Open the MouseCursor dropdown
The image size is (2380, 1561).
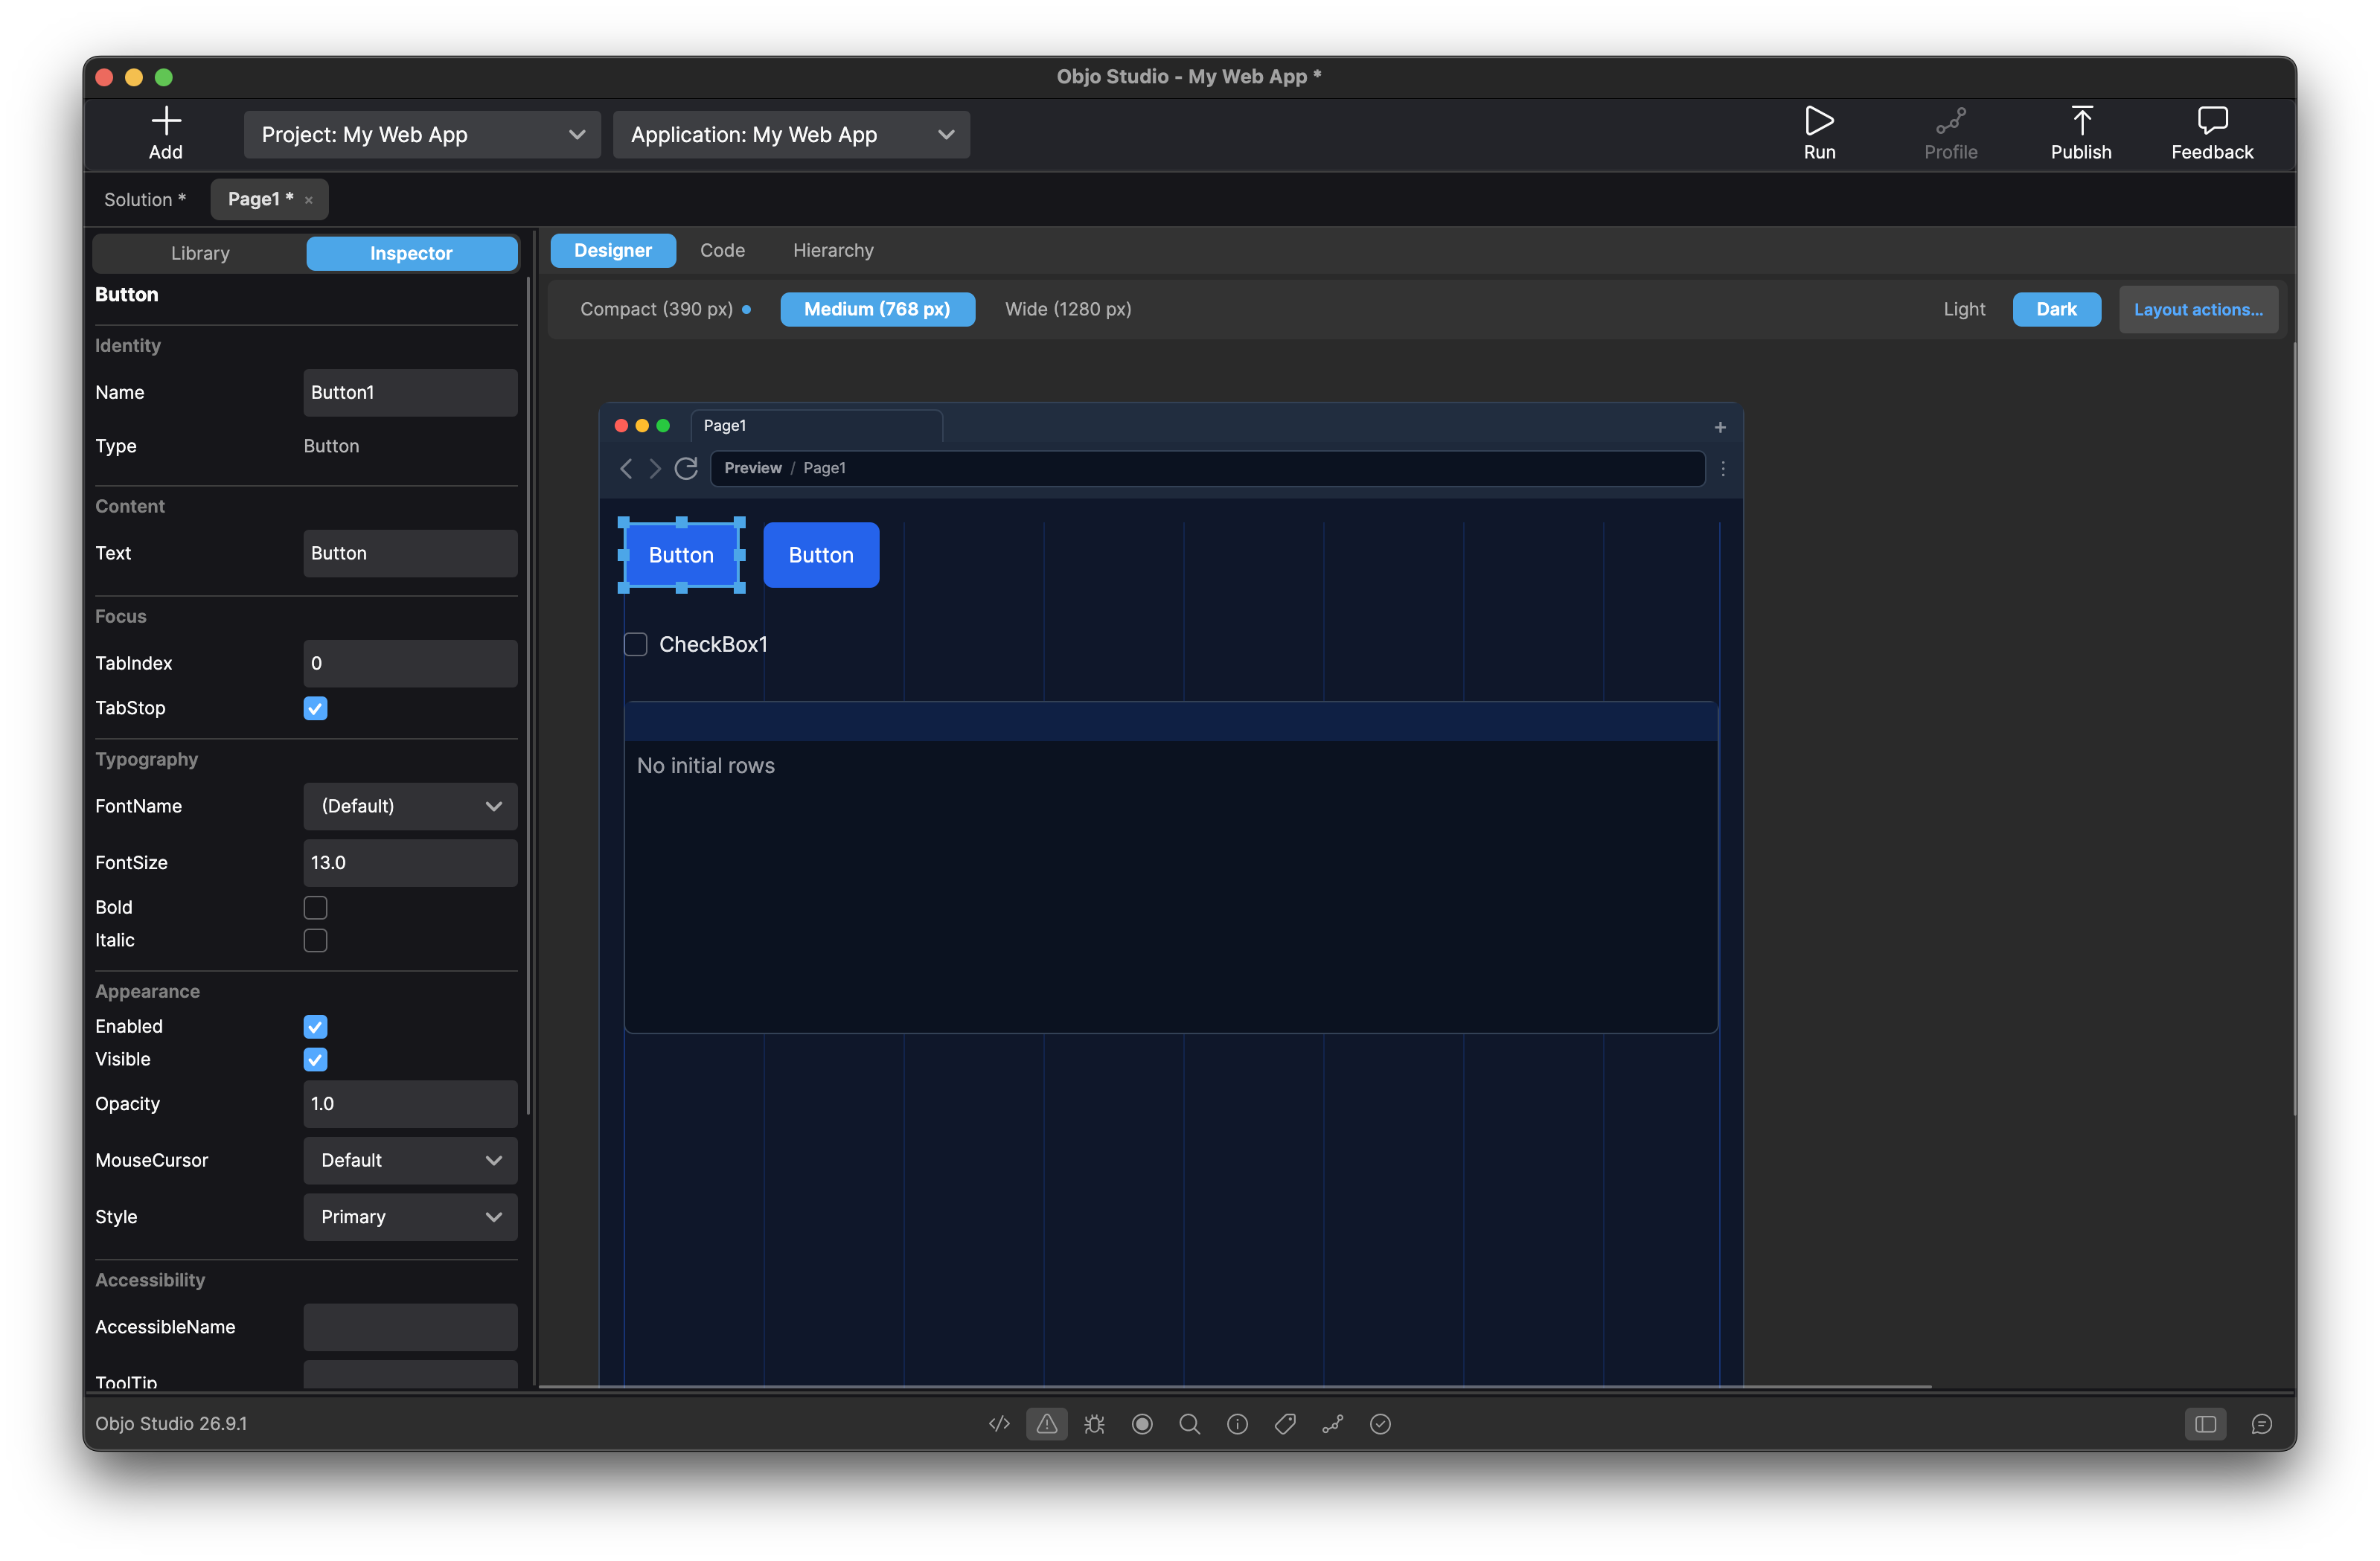[x=410, y=1160]
